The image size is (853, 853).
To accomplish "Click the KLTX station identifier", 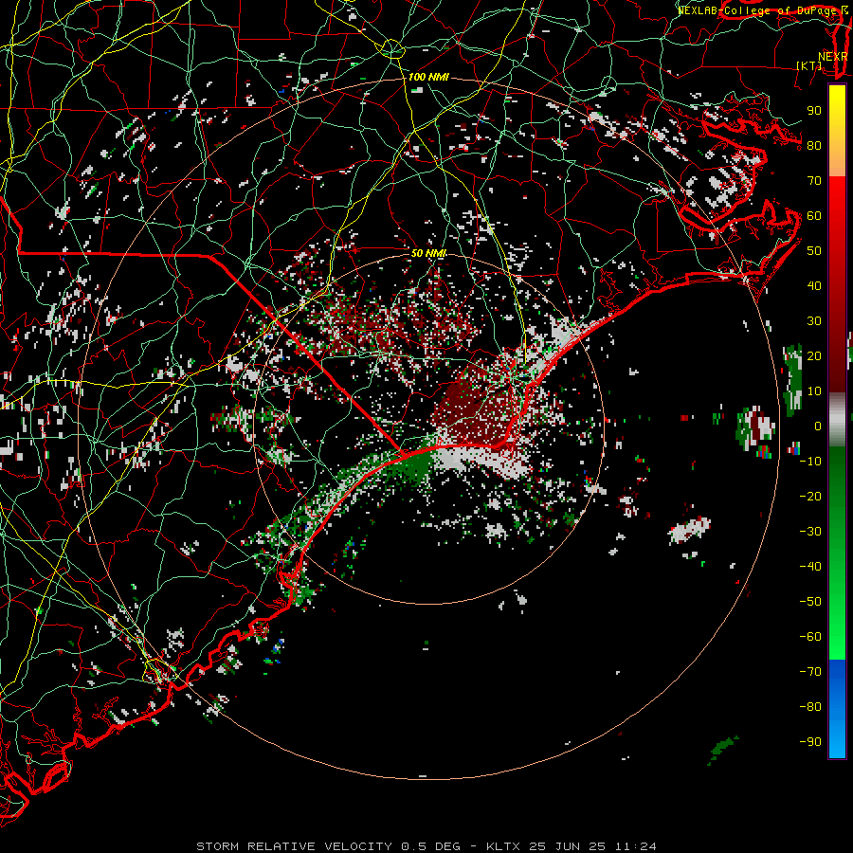I will 502,846.
